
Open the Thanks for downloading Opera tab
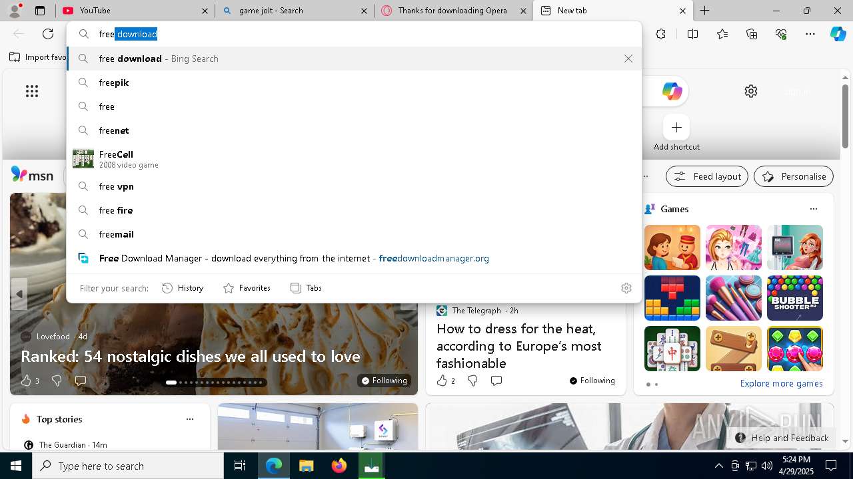(x=453, y=11)
